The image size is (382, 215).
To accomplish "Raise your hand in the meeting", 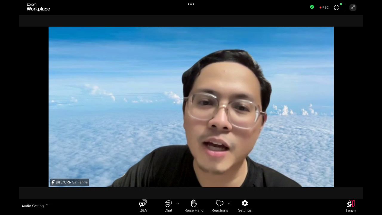I will coord(194,206).
